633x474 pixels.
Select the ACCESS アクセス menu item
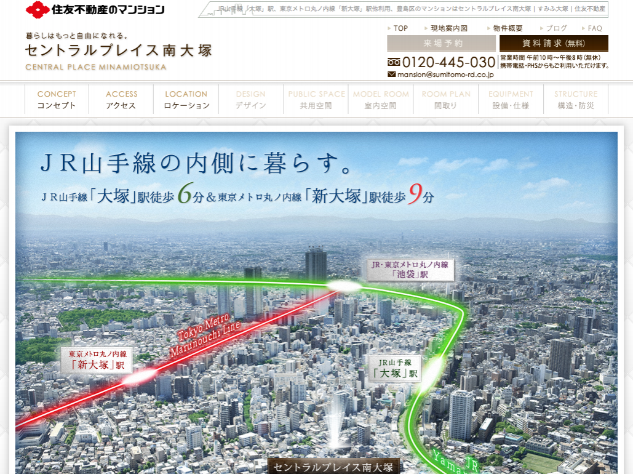click(x=121, y=100)
